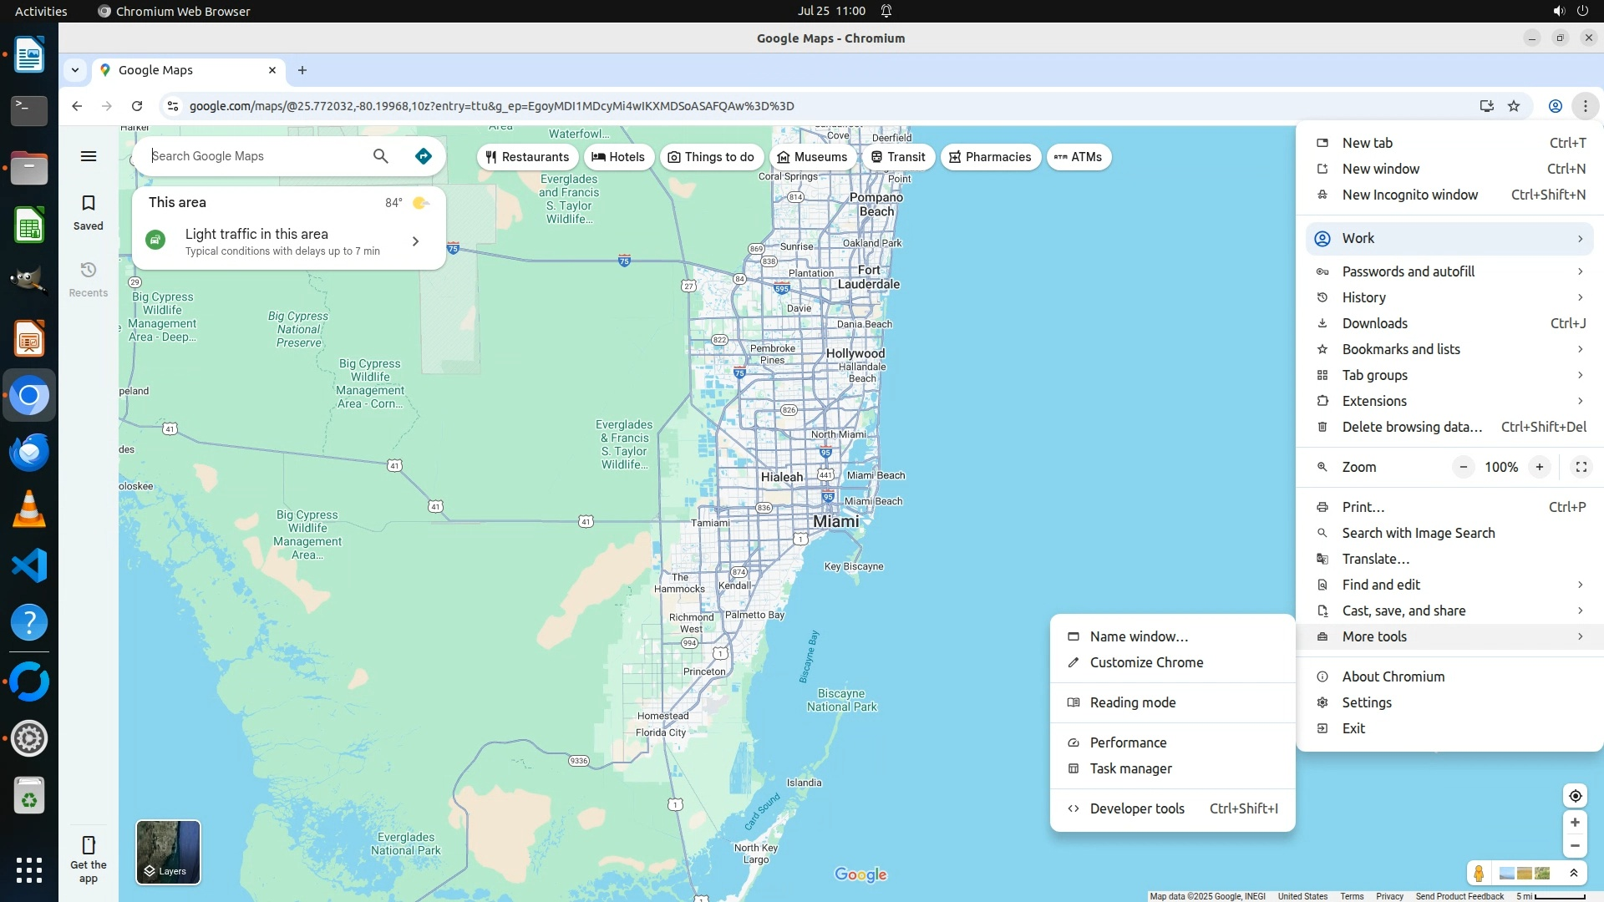This screenshot has width=1604, height=902.
Task: Open the tab search dropdown arrow
Action: tap(75, 70)
